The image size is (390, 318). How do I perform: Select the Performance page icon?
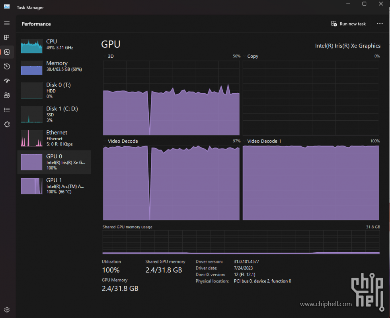[7, 52]
